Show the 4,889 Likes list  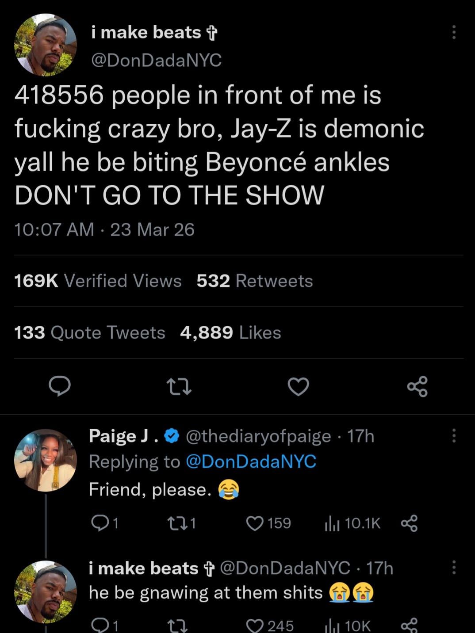pyautogui.click(x=230, y=333)
